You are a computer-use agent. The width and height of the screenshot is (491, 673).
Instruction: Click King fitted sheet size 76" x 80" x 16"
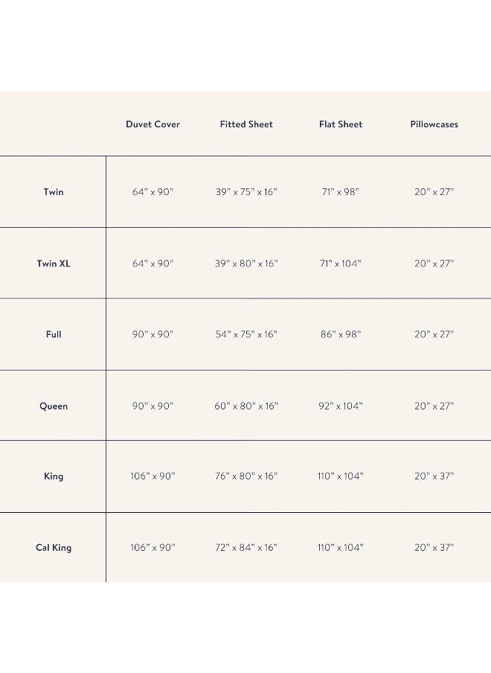click(246, 476)
